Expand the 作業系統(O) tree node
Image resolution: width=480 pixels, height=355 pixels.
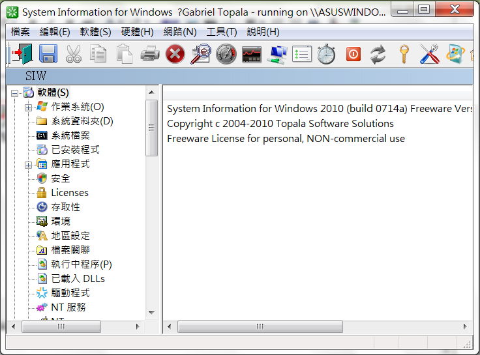tap(28, 107)
